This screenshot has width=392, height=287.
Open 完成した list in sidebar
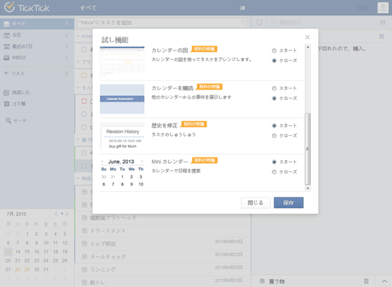pyautogui.click(x=37, y=92)
